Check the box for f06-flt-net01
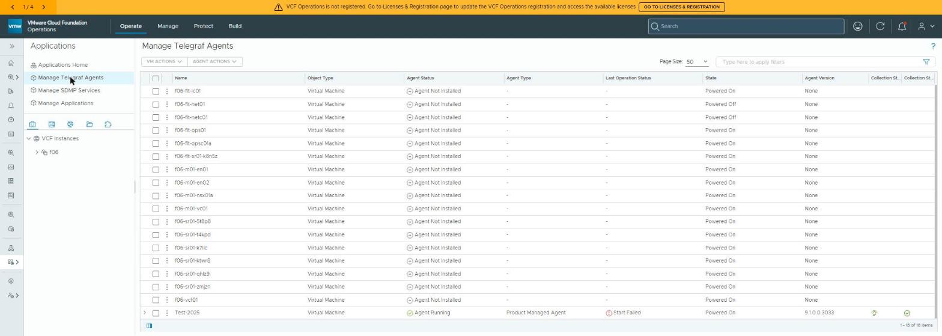Screen dimensions: 942x336 [x=156, y=105]
